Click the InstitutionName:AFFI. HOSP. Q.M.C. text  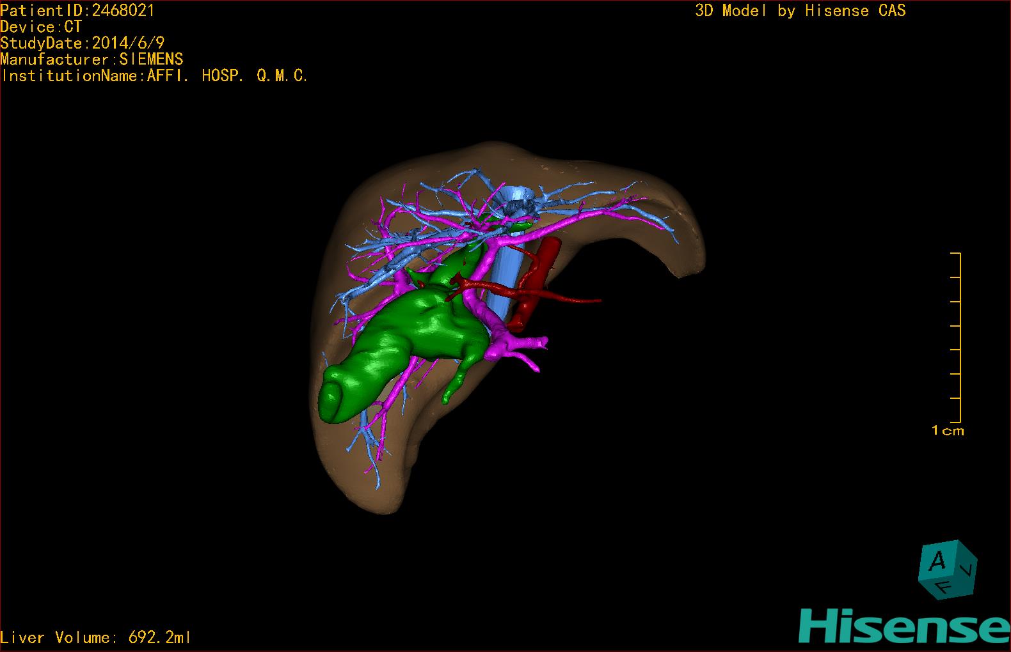155,75
